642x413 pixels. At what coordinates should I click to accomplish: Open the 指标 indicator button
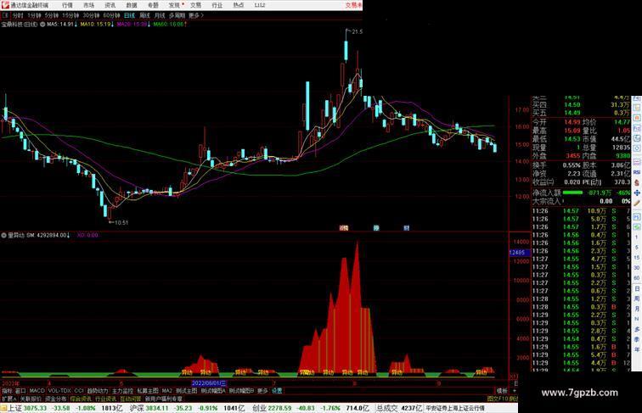(8, 391)
